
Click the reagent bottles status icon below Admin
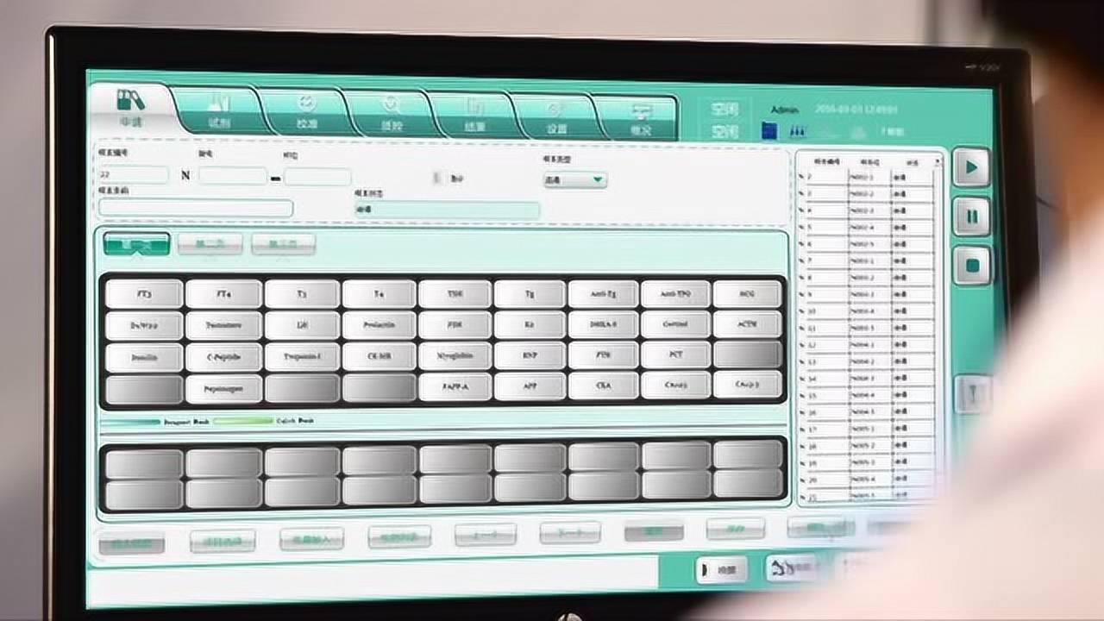tap(798, 132)
